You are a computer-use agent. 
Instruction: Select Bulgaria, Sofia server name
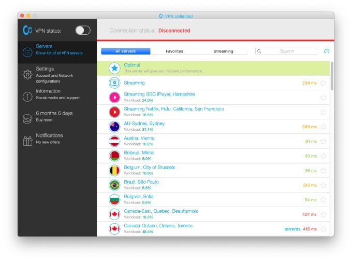point(139,197)
